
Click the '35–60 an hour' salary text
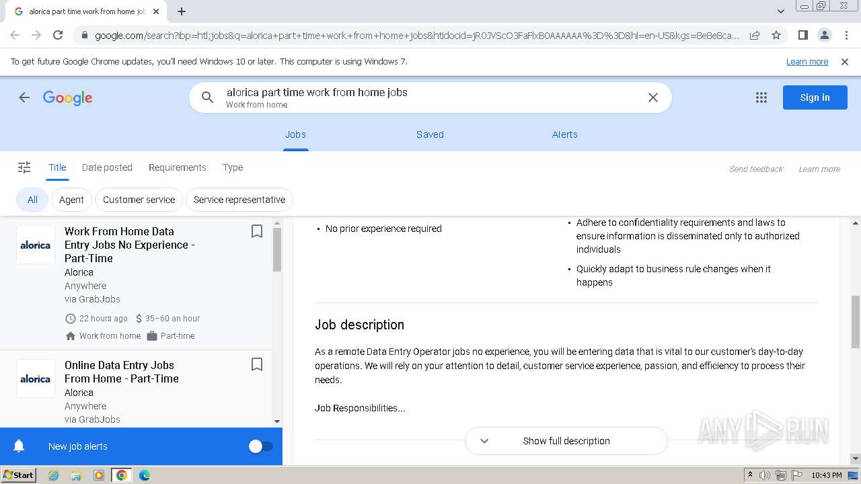(x=172, y=319)
